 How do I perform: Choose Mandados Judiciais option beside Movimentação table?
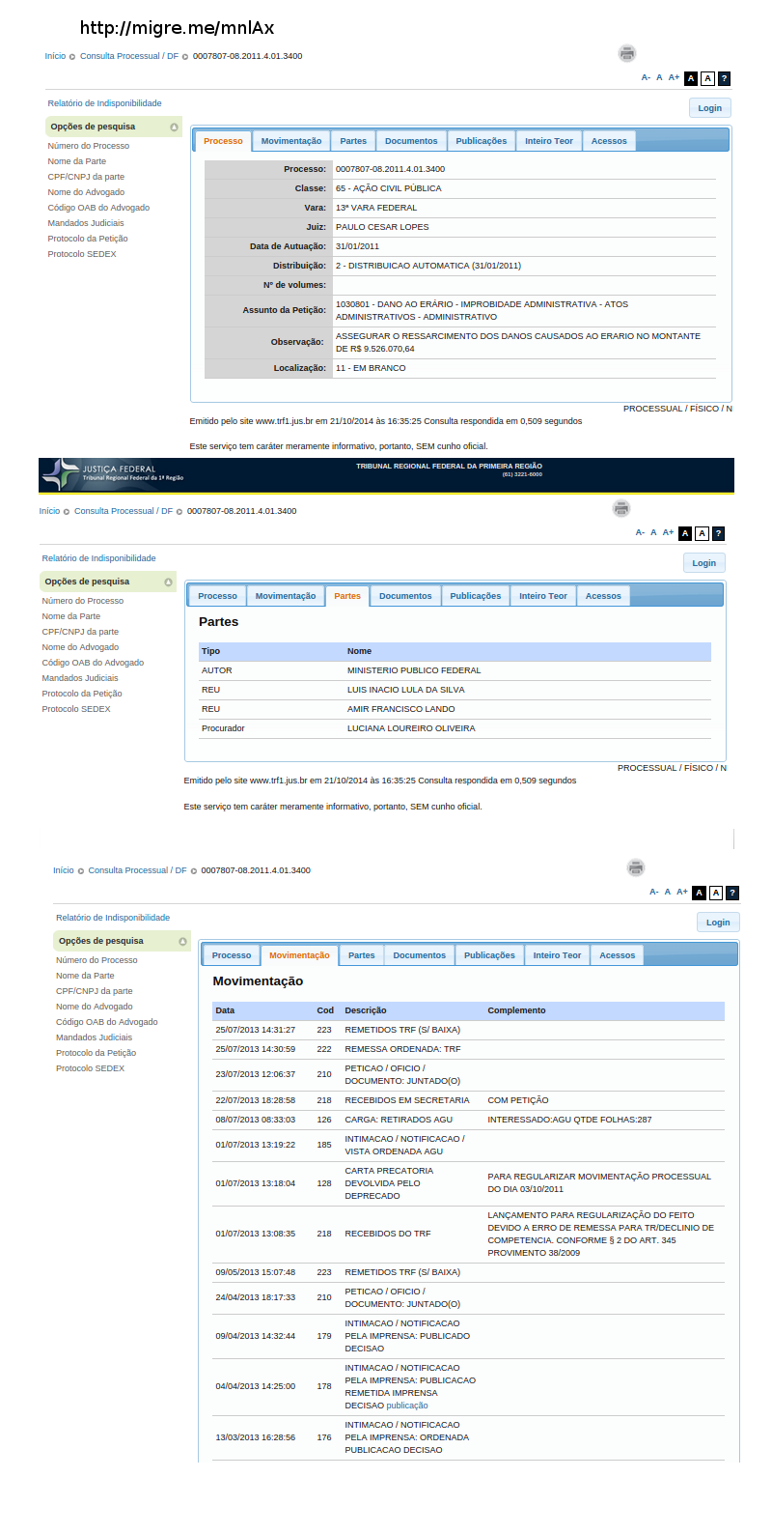point(94,1037)
